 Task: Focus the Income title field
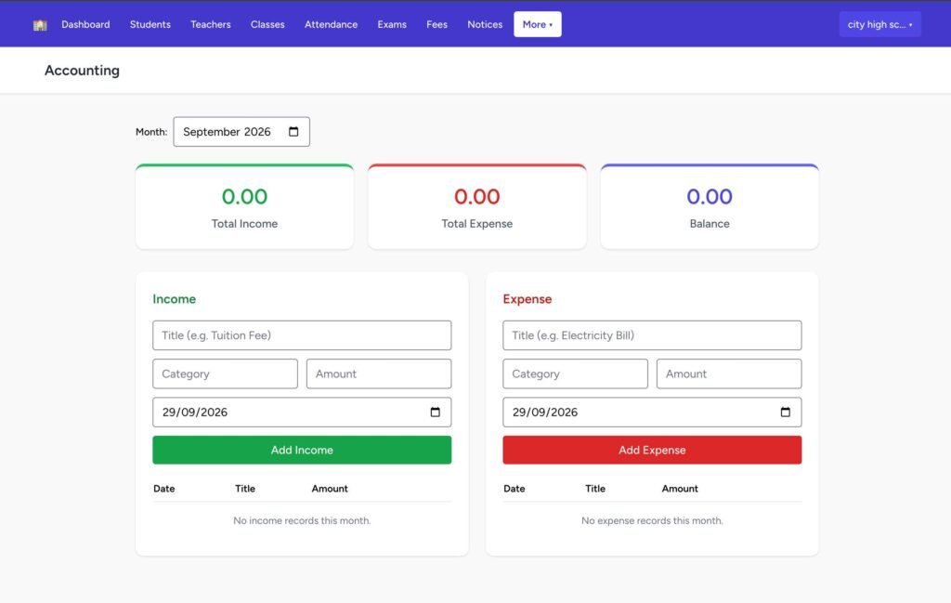click(x=302, y=335)
